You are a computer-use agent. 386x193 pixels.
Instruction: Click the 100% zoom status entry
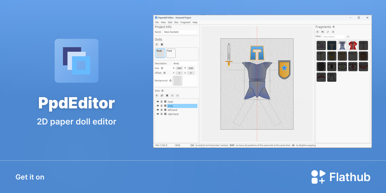coord(177,145)
